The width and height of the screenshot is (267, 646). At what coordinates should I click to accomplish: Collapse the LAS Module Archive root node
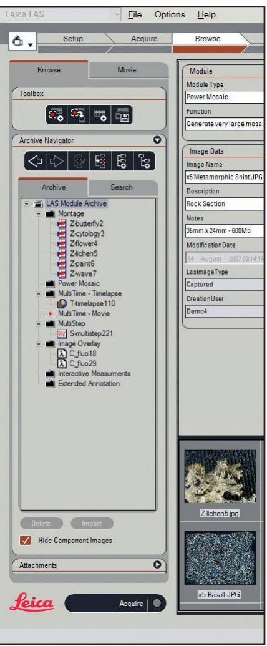[x=27, y=203]
